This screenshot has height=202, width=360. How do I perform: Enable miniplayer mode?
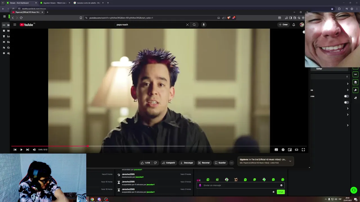pos(290,150)
